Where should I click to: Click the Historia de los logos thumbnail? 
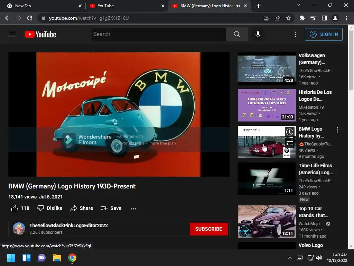click(x=267, y=105)
